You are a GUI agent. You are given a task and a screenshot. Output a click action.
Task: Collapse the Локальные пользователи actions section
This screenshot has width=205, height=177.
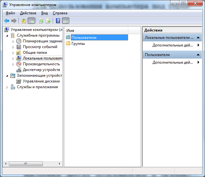(x=198, y=38)
